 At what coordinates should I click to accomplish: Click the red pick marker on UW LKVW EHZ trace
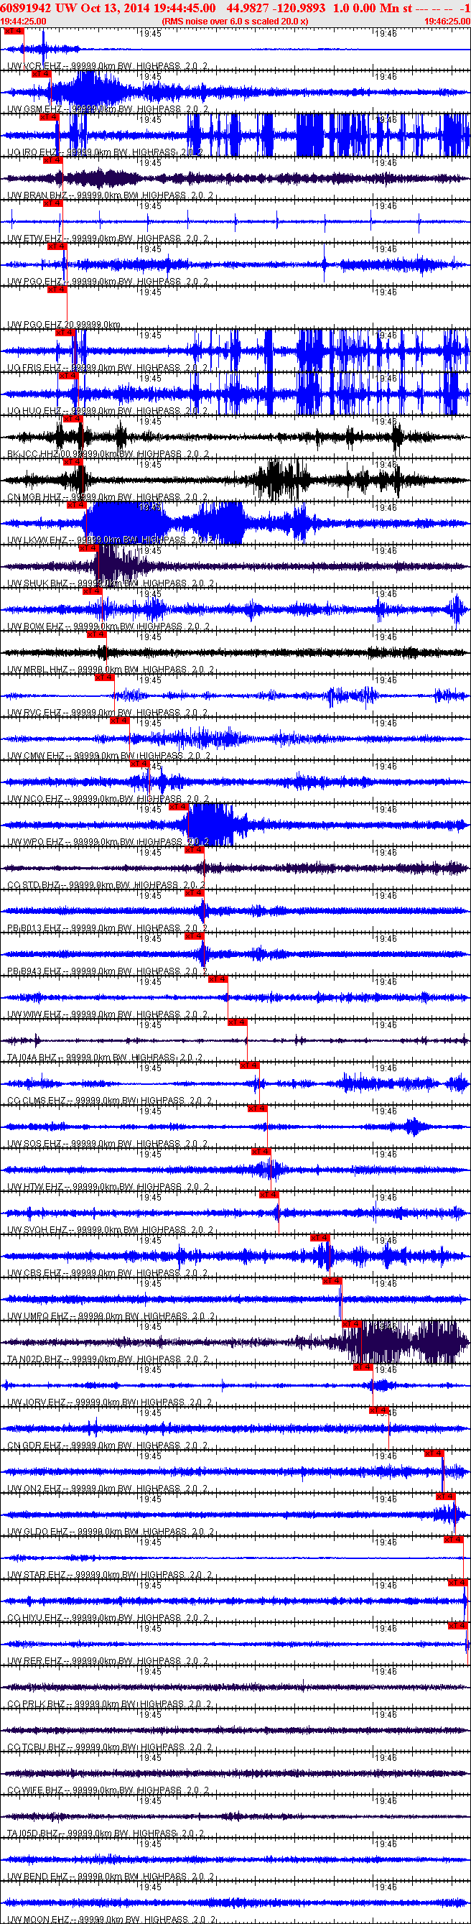(x=76, y=505)
